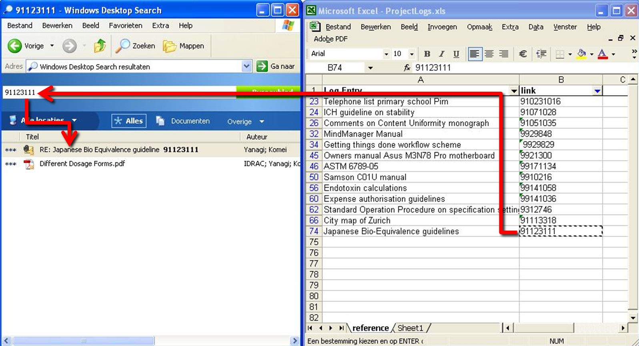Screen dimensions: 639x346
Task: Sort results by Titel column header
Action: (x=32, y=137)
